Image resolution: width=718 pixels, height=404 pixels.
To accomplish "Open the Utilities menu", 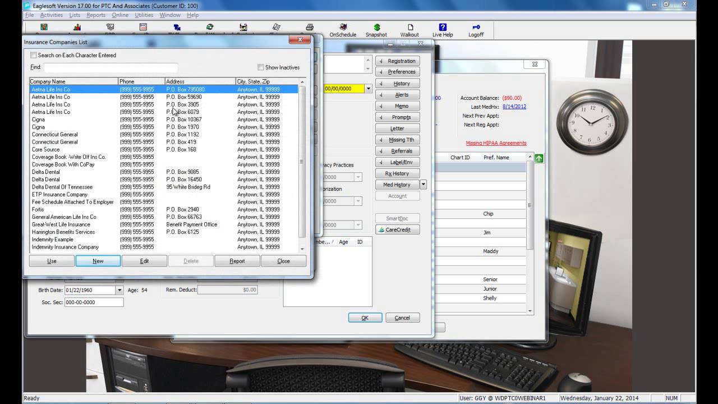I will coord(144,15).
